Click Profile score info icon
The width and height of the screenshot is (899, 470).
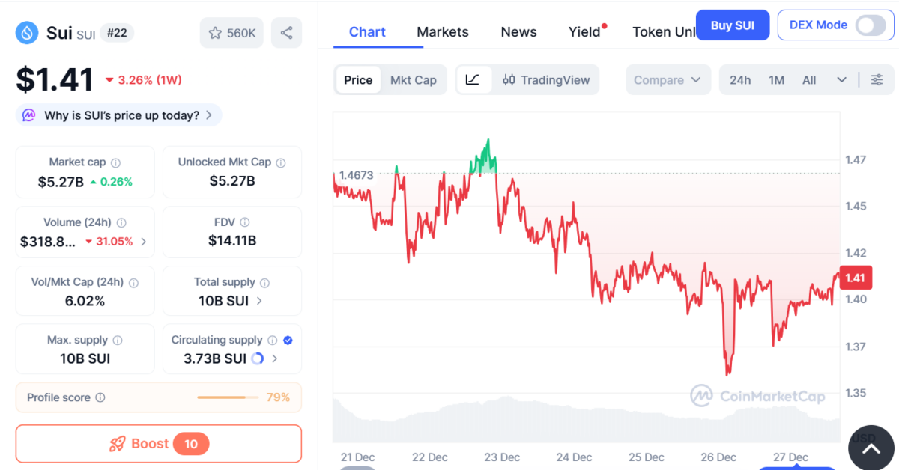[100, 398]
